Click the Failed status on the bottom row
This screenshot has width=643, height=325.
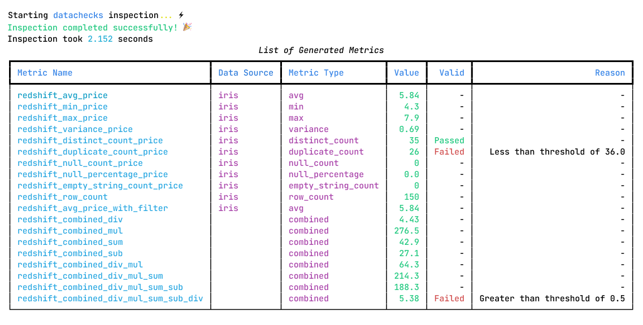pos(450,298)
